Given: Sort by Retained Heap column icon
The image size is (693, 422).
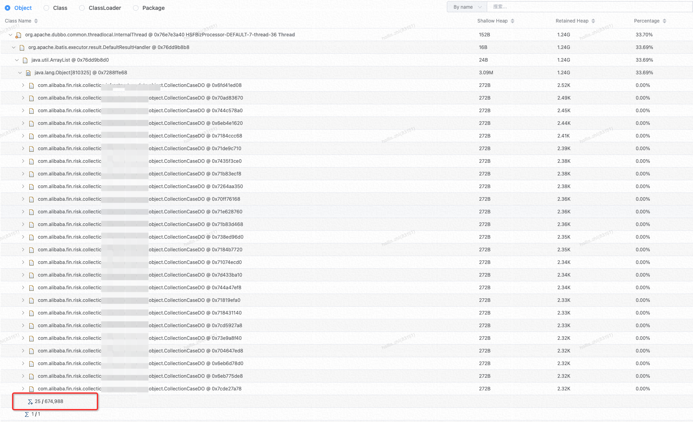Looking at the screenshot, I should pos(593,21).
